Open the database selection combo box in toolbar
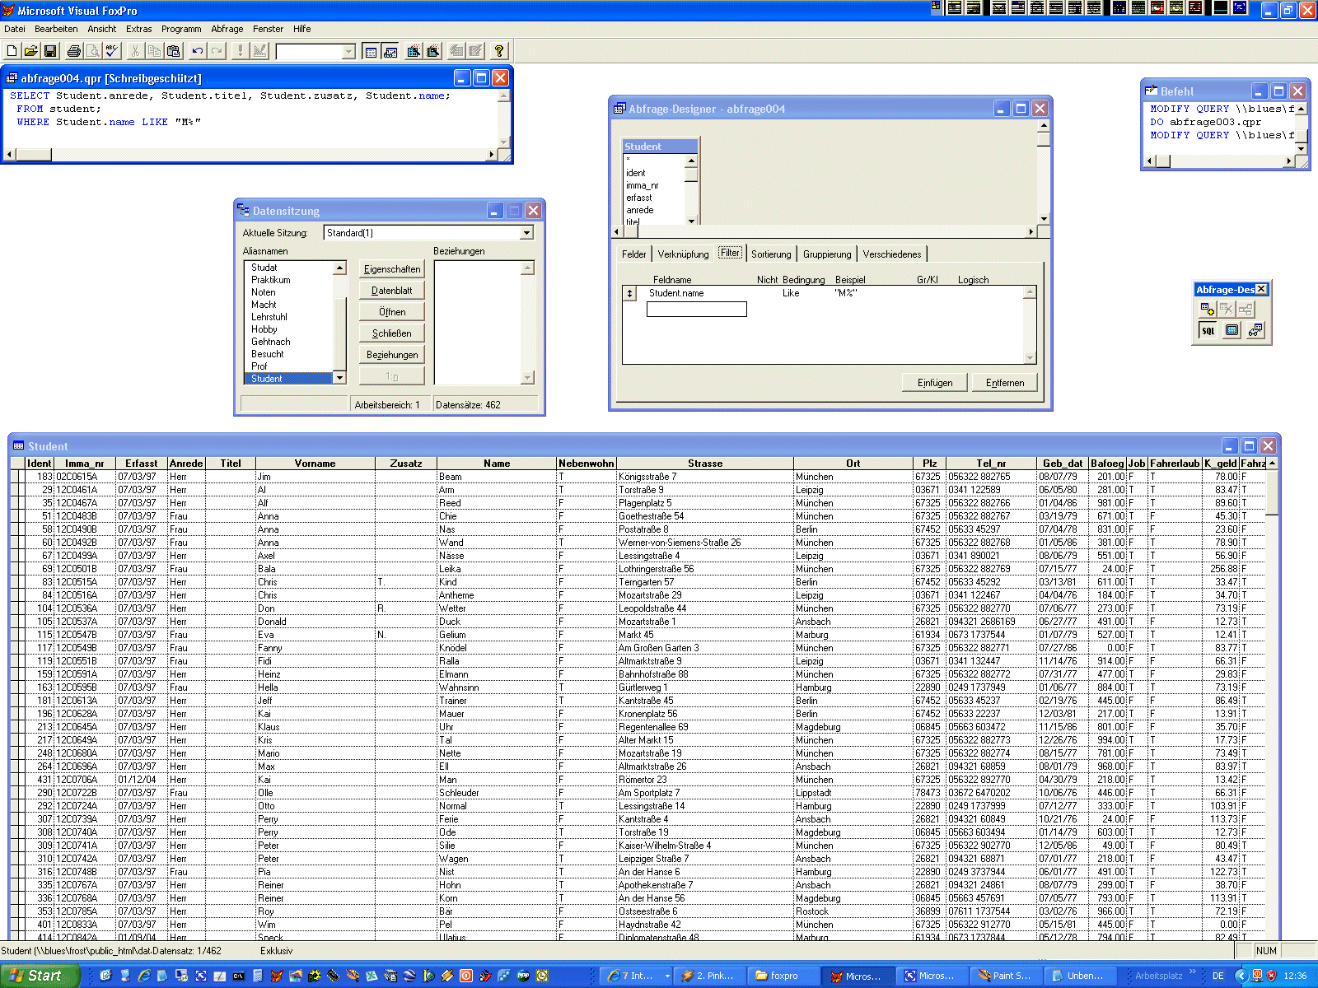Viewport: 1318px width, 988px height. [348, 52]
